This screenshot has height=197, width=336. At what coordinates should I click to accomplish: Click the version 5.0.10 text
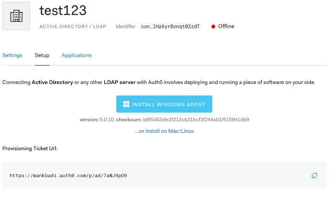(97, 119)
